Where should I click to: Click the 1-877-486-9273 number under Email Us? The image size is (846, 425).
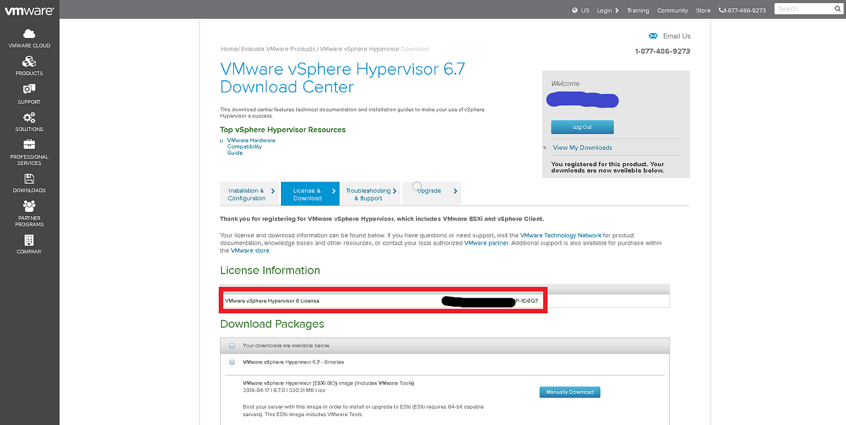click(662, 51)
